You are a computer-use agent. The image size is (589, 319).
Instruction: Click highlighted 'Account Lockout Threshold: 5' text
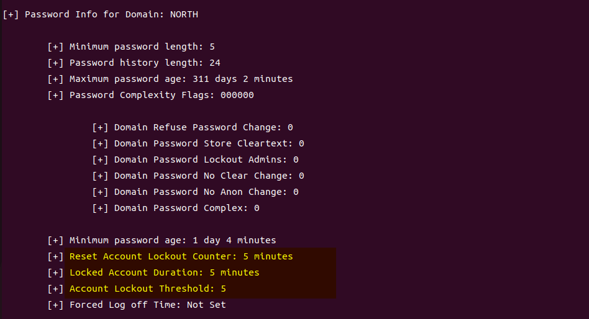(147, 289)
